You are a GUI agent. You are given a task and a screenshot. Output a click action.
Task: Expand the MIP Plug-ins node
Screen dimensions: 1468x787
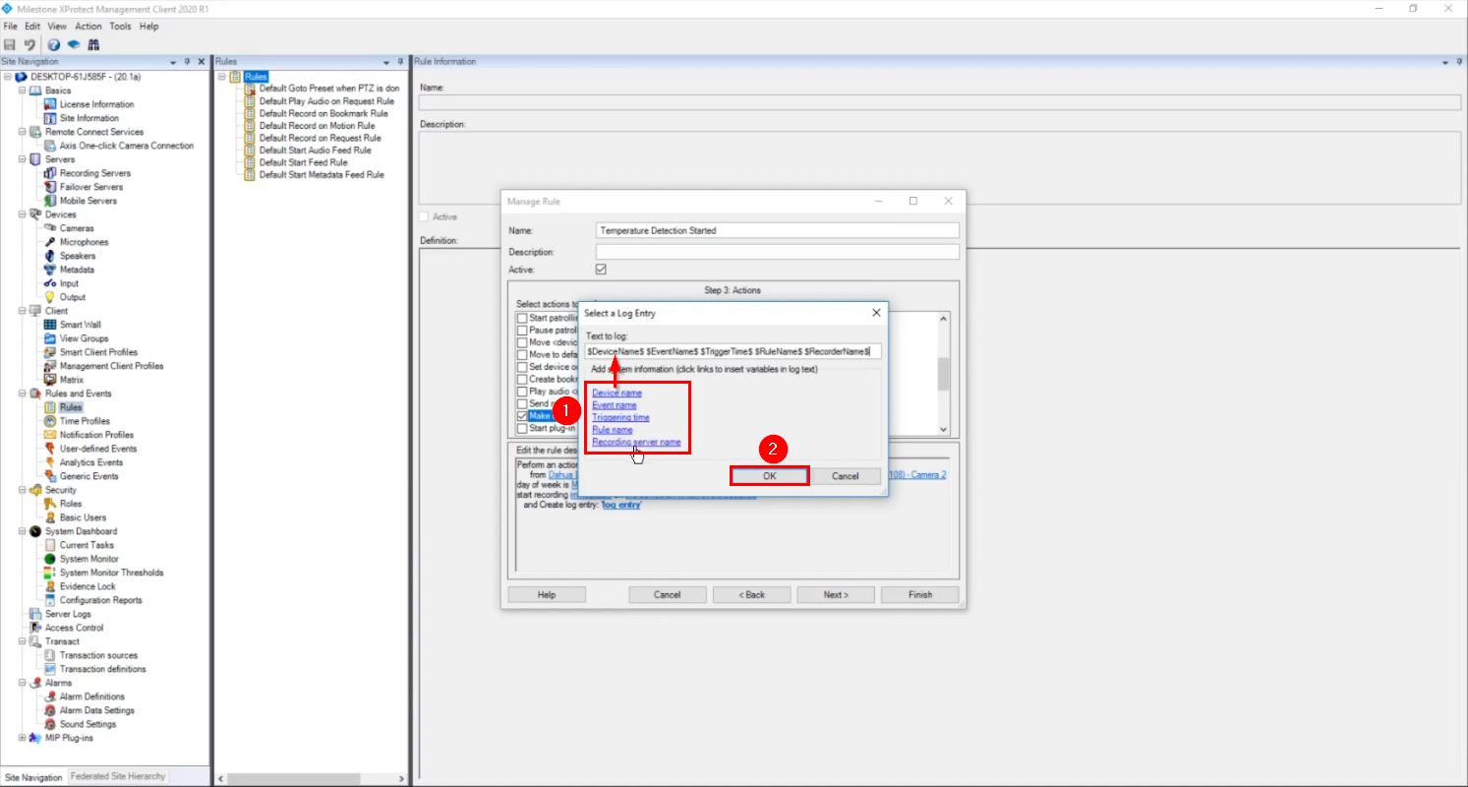[21, 737]
